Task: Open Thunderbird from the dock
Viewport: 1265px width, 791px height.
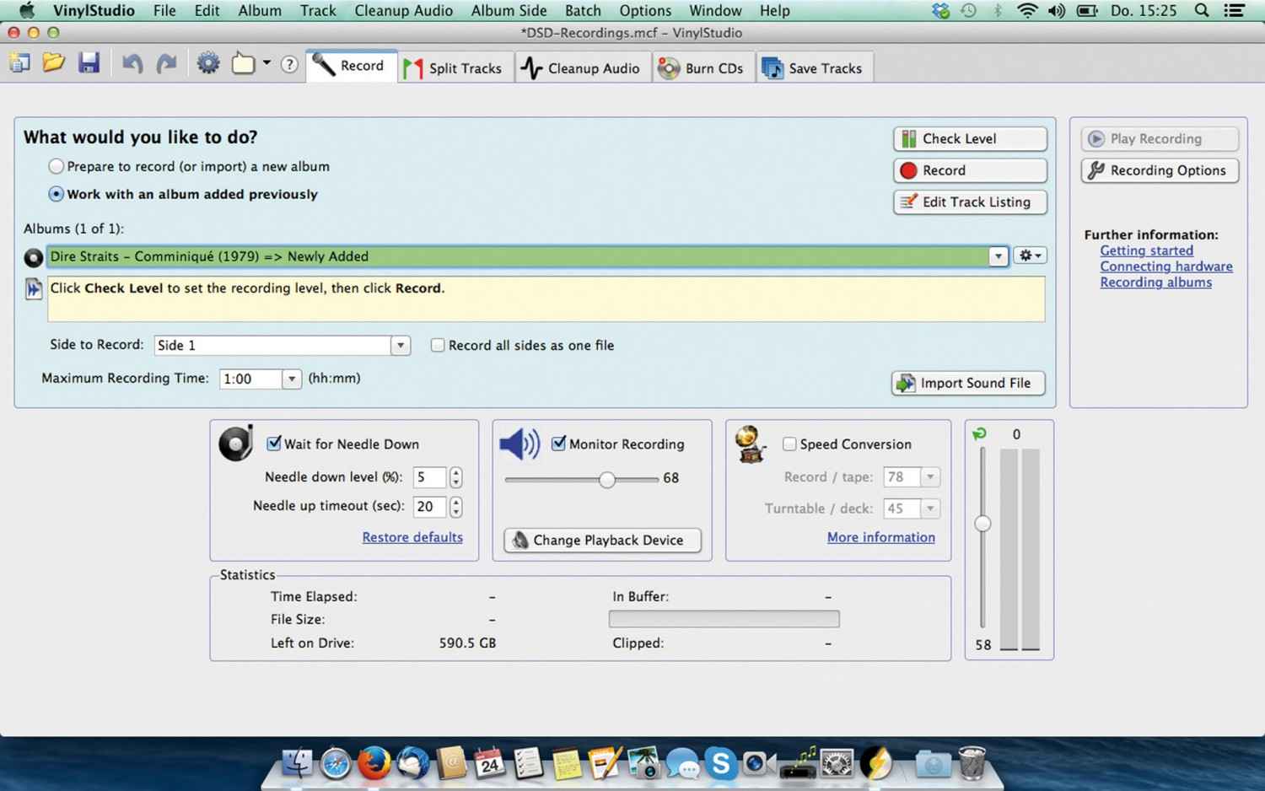Action: 413,763
